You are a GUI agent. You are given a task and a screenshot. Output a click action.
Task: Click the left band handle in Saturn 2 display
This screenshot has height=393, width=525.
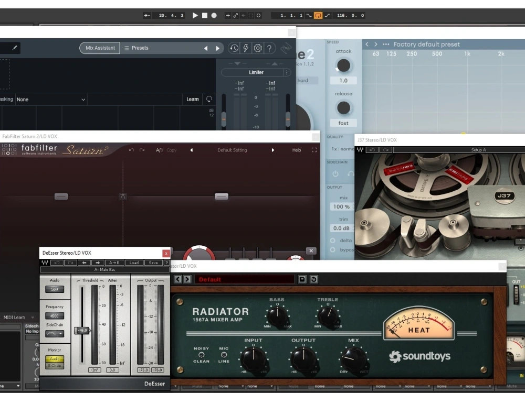(x=61, y=196)
